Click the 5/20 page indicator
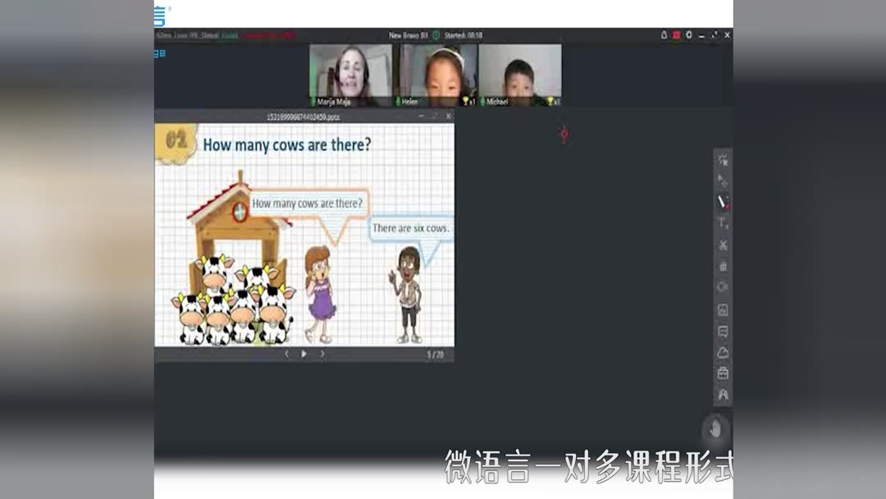 click(x=436, y=354)
